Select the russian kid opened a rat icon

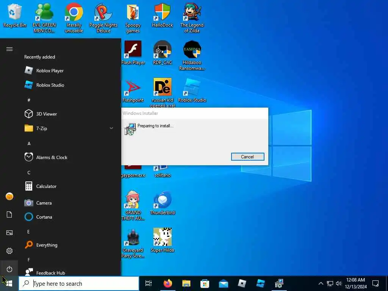162,93
